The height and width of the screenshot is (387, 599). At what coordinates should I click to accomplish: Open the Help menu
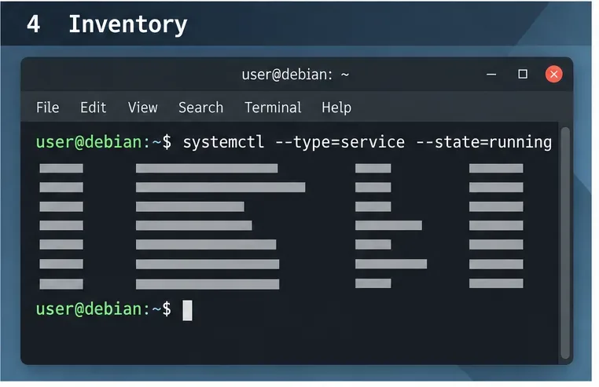pos(336,108)
